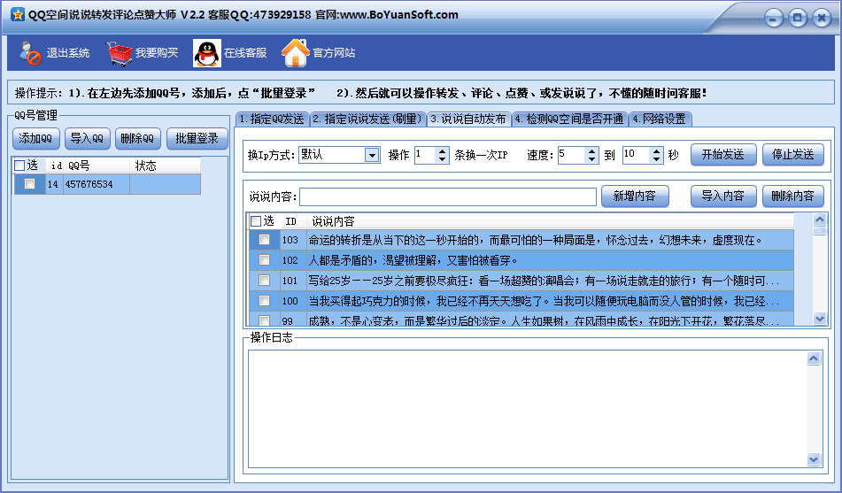Check the box for content ID 102
The image size is (842, 493).
(264, 260)
